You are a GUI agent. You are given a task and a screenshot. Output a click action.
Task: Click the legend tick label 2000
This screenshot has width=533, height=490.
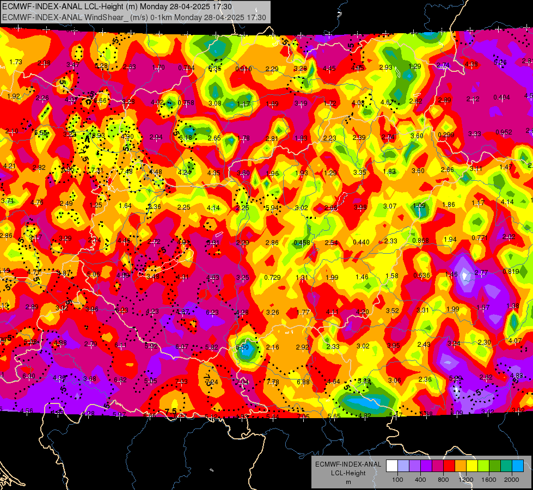[x=512, y=480]
